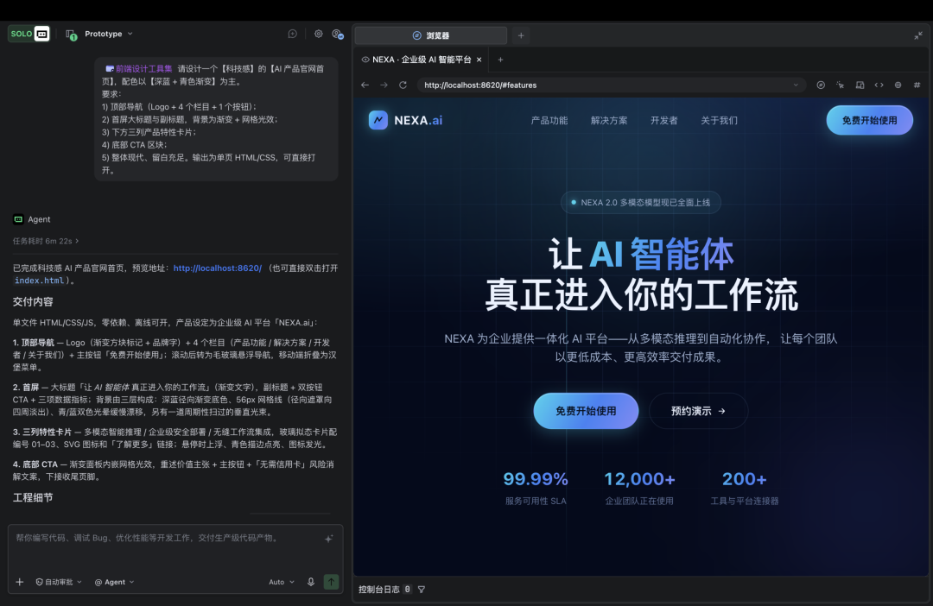Open the code view brackets icon
This screenshot has width=933, height=606.
tap(879, 85)
